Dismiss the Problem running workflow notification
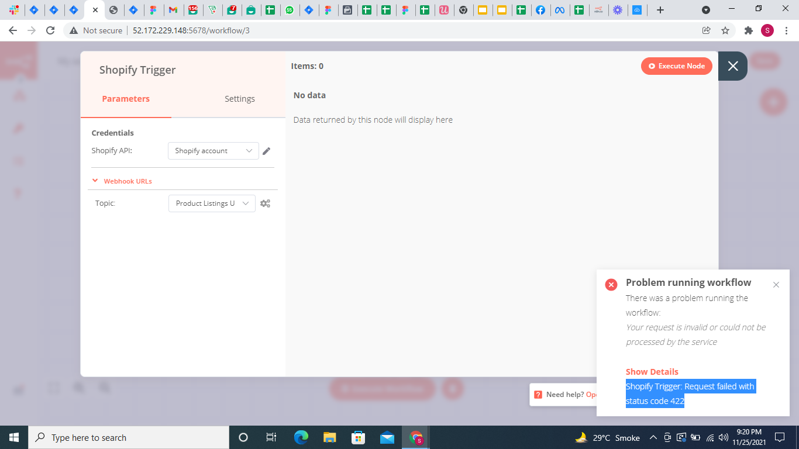Viewport: 799px width, 449px height. (776, 285)
